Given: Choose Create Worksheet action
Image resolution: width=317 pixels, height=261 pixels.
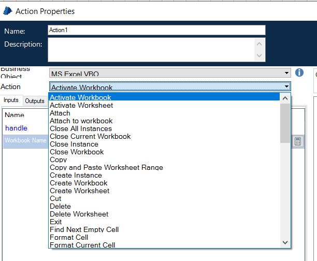Looking at the screenshot, I should pyautogui.click(x=164, y=191).
